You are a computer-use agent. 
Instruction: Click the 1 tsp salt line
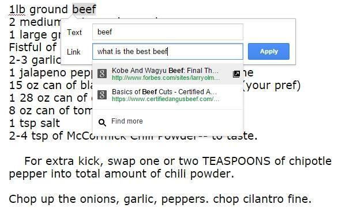point(35,123)
